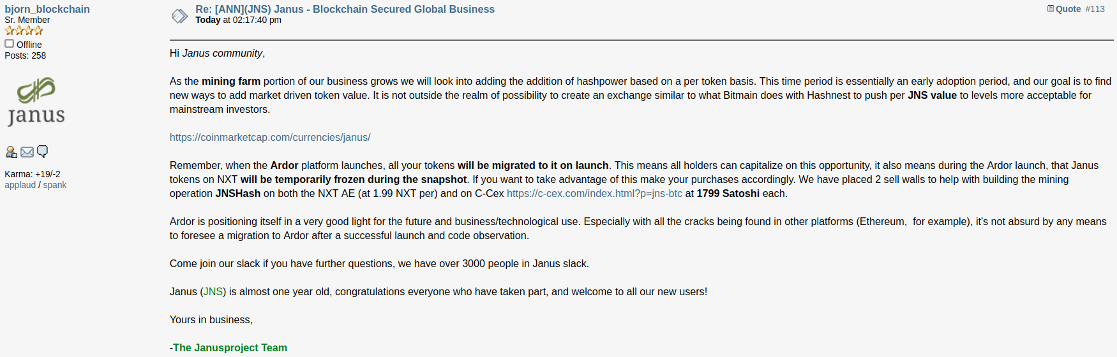
Task: Click the personal message speech bubble icon
Action: point(43,152)
